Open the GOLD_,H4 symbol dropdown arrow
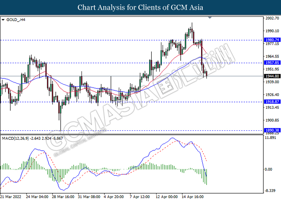The height and width of the screenshot is (200, 281). tap(3, 20)
